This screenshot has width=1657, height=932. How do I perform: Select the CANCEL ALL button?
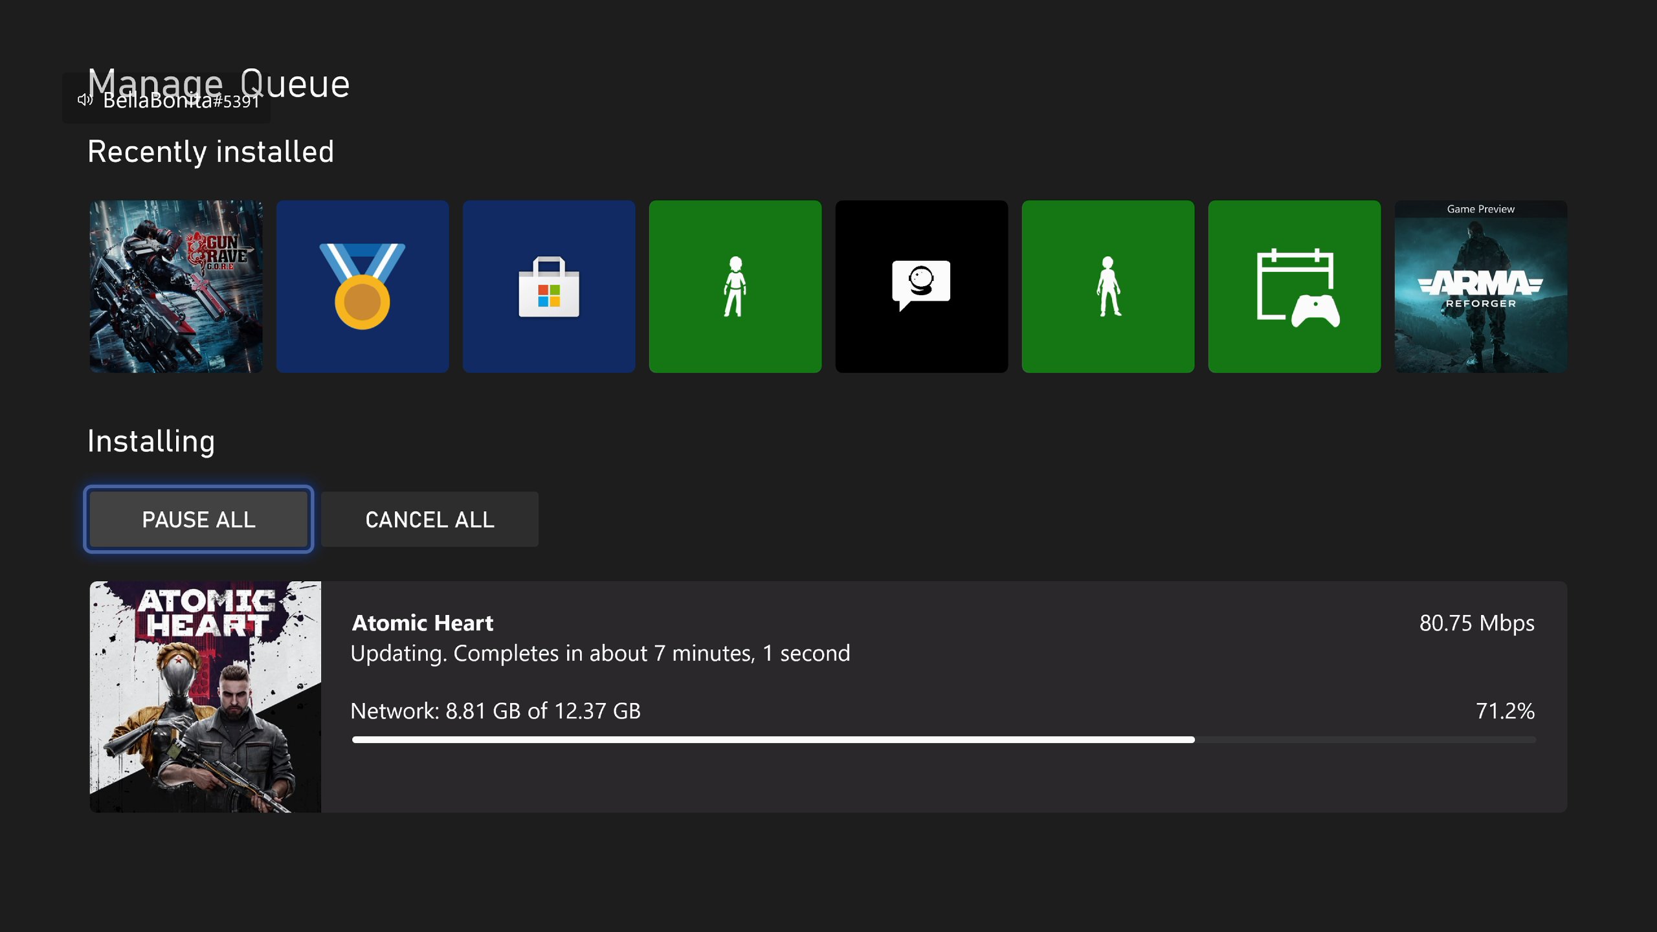430,519
